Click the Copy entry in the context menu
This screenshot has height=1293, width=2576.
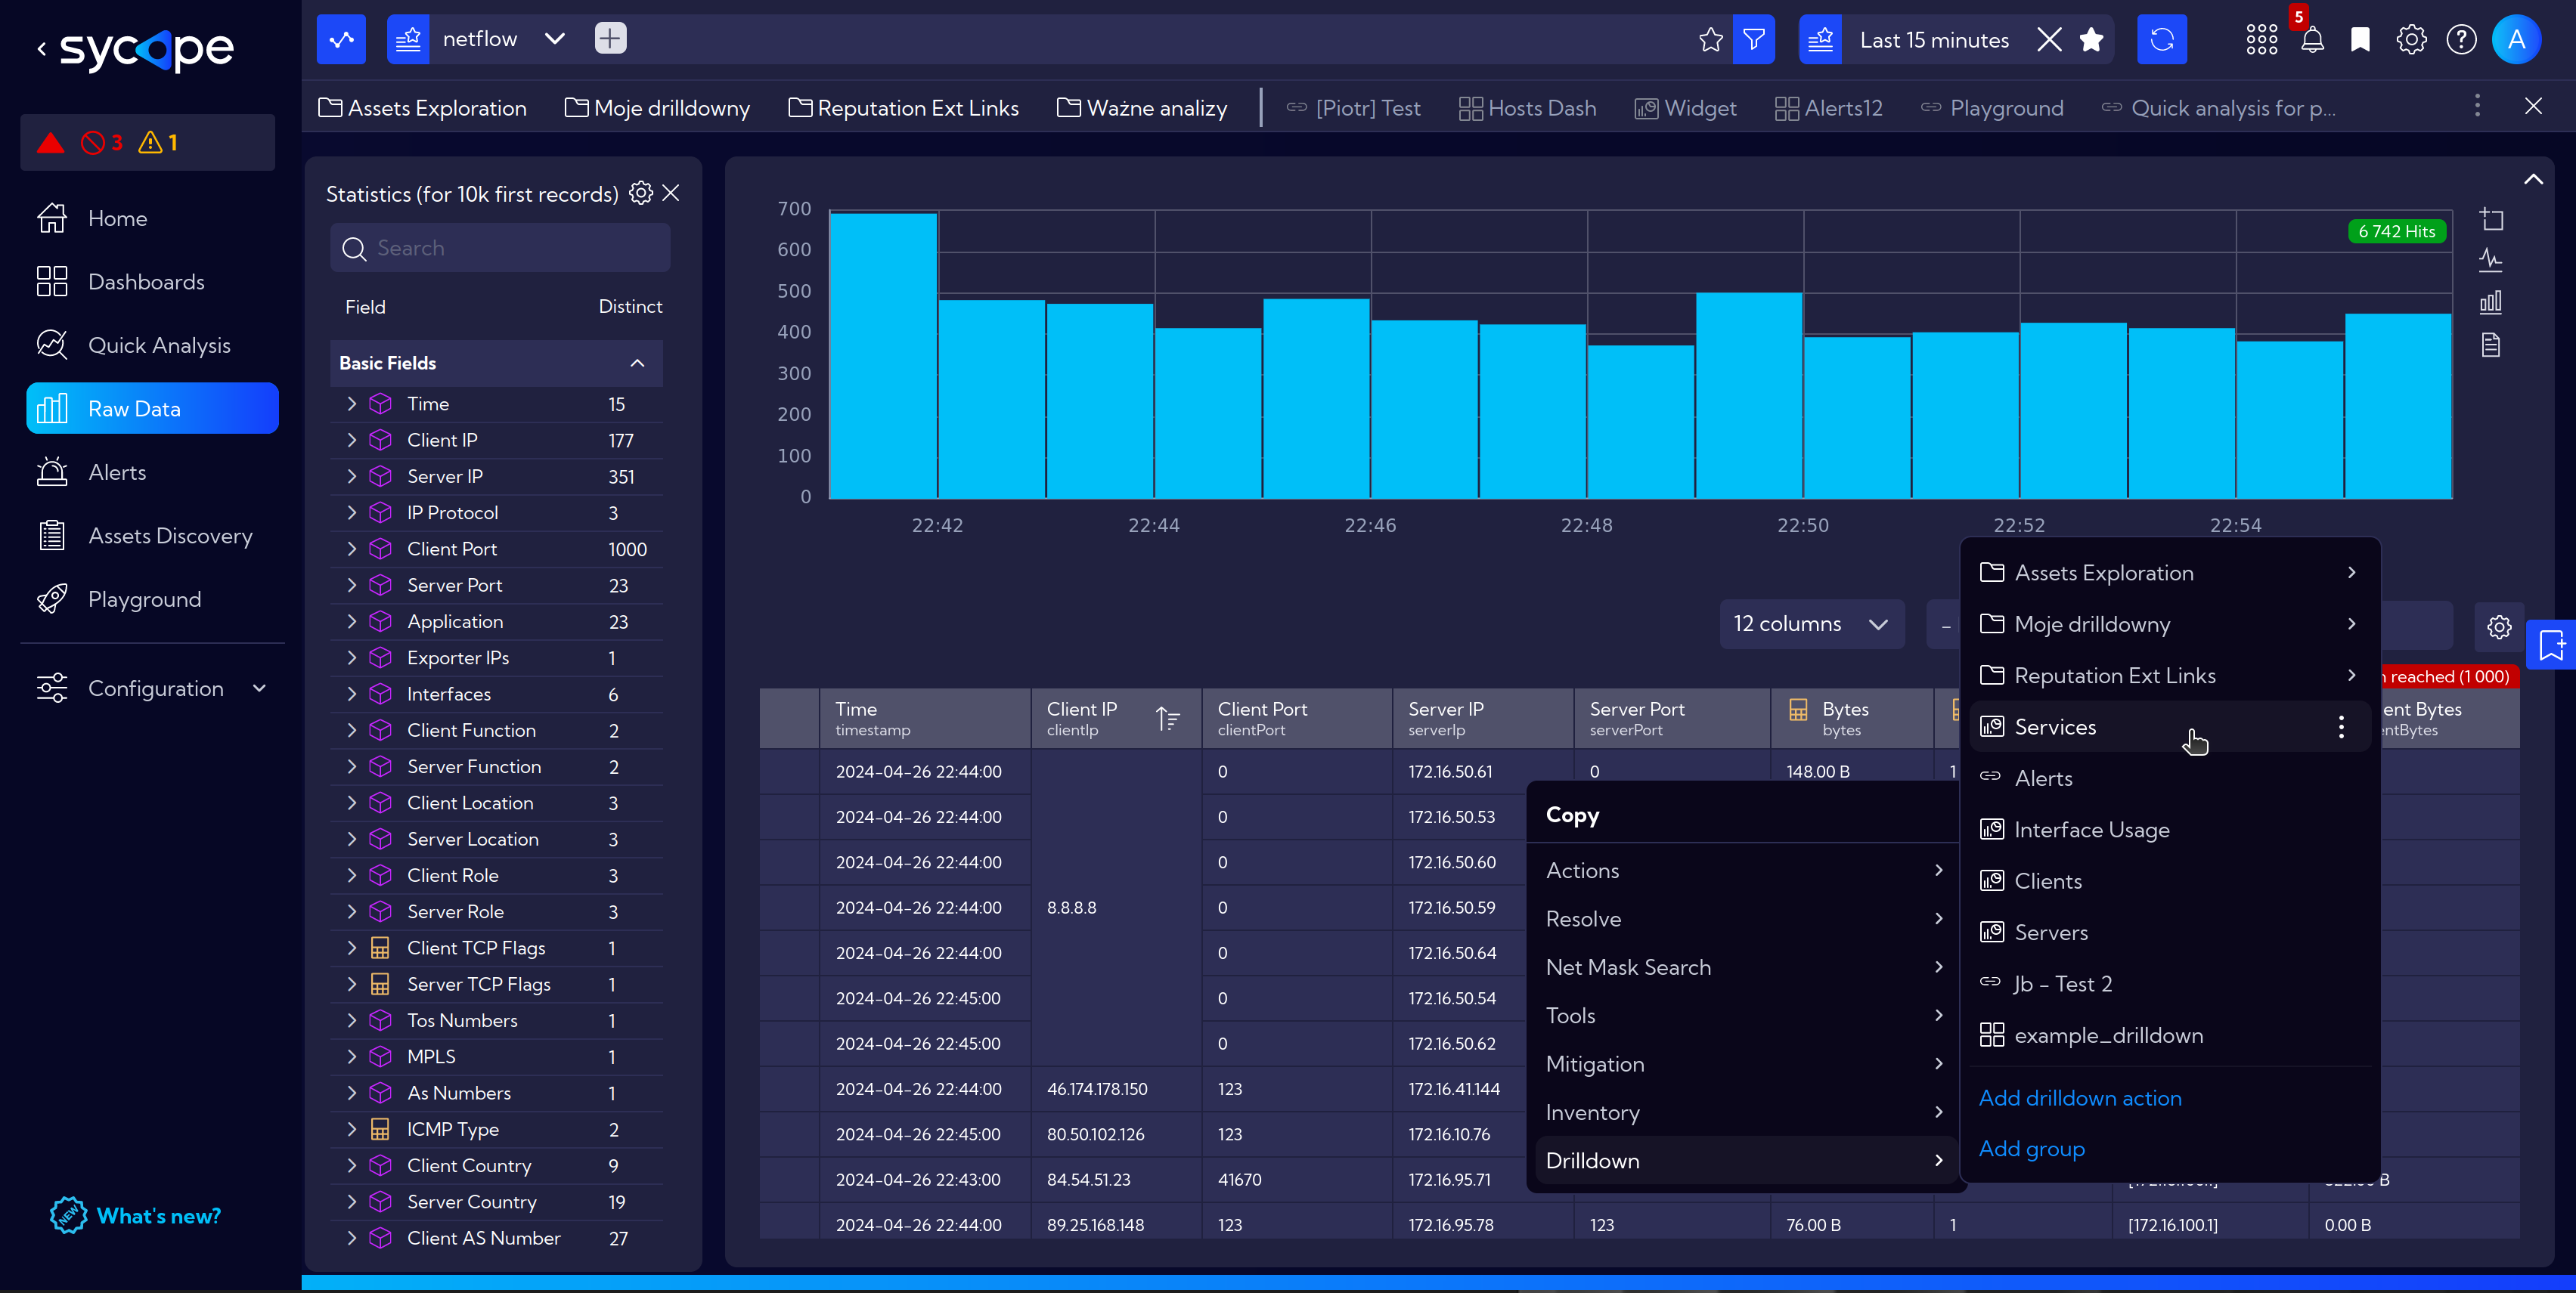1572,815
